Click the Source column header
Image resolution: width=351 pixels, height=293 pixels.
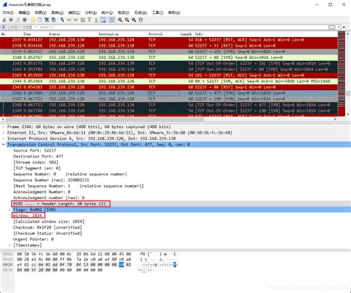click(54, 34)
